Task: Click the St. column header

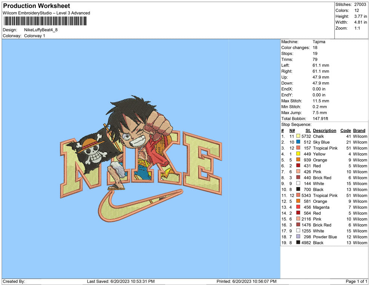Action: (x=308, y=130)
